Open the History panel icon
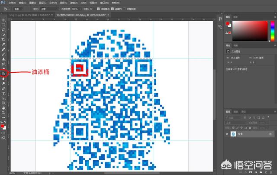Image resolution: width=277 pixels, height=175 pixels. coord(220,19)
